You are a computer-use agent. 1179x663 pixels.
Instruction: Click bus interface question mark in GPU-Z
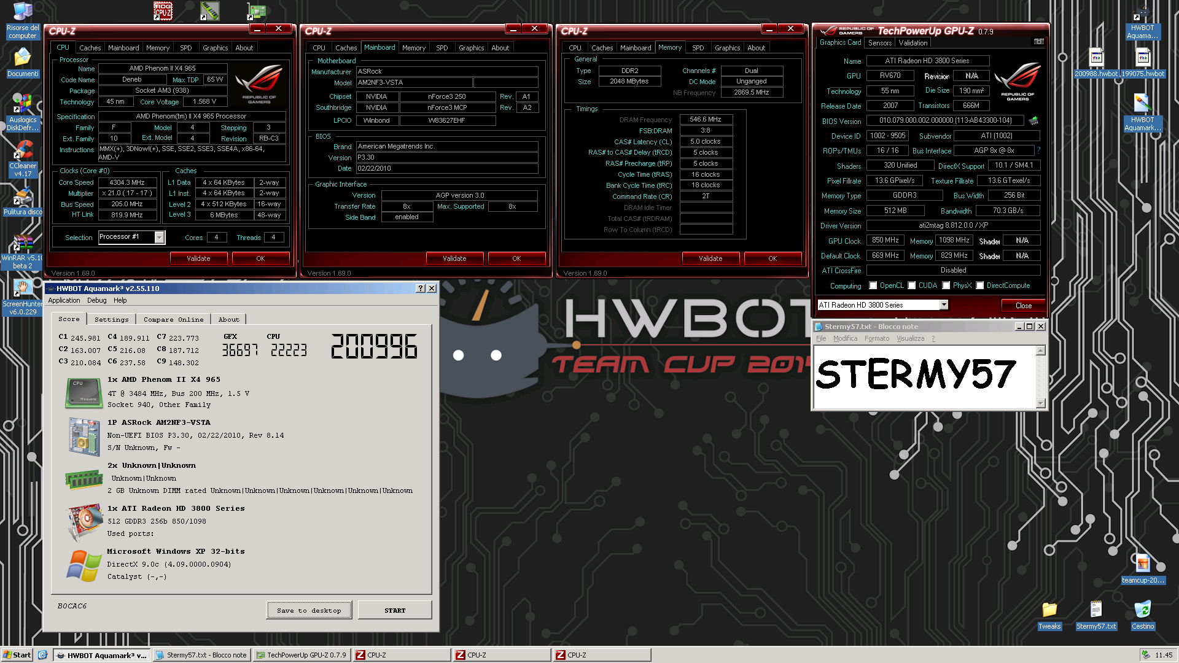[x=1038, y=150]
